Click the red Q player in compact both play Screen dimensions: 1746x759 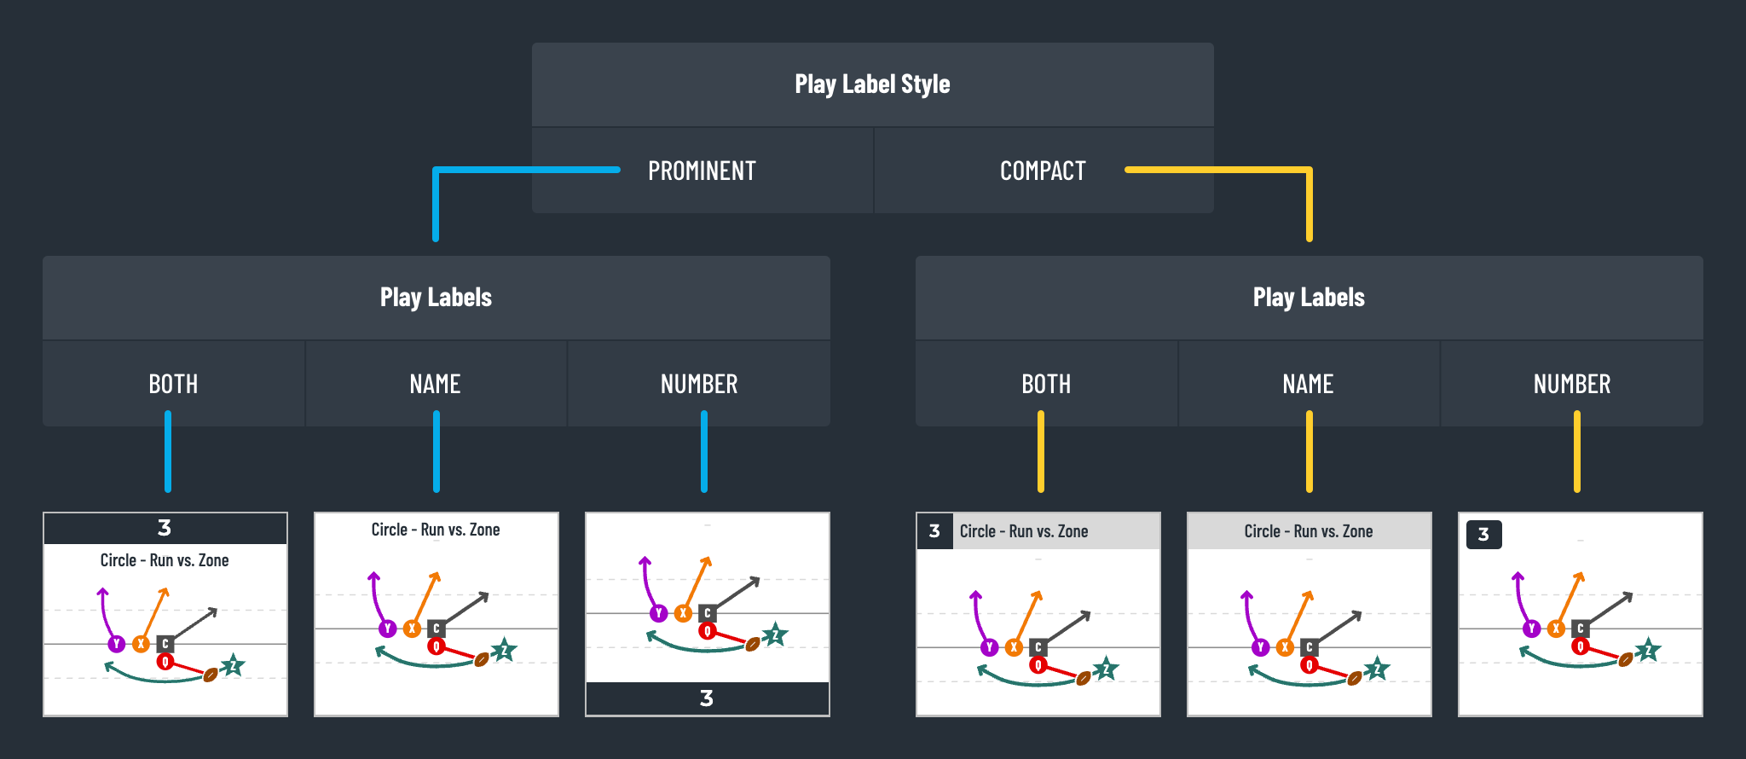[x=1038, y=665]
